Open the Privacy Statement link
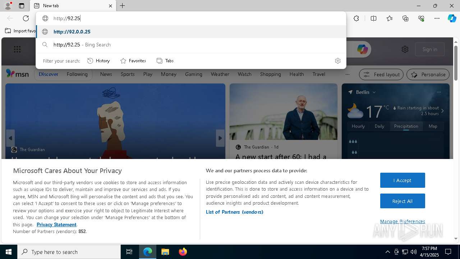The width and height of the screenshot is (460, 259). 56,224
